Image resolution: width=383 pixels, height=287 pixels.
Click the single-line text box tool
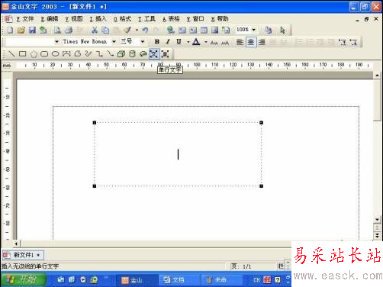coord(154,53)
